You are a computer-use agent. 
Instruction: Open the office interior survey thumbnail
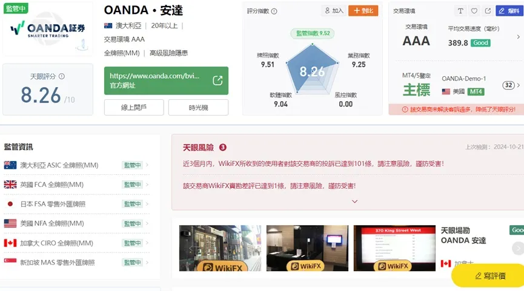pos(307,248)
